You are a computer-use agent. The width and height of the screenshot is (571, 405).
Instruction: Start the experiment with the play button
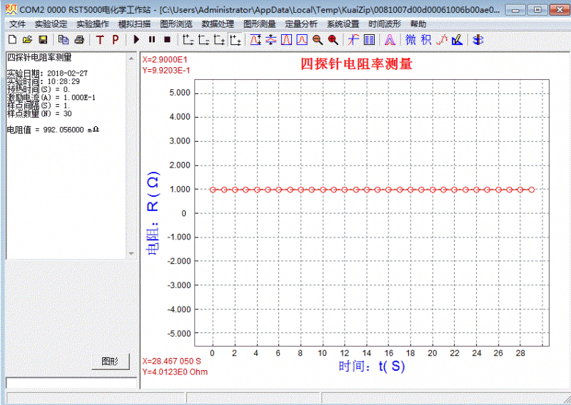click(x=136, y=39)
